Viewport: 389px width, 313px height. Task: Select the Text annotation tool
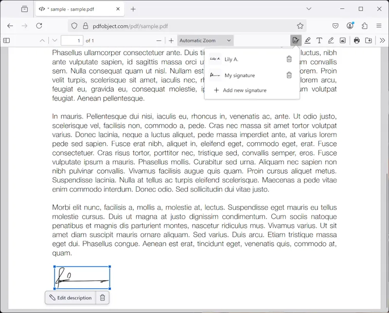319,41
